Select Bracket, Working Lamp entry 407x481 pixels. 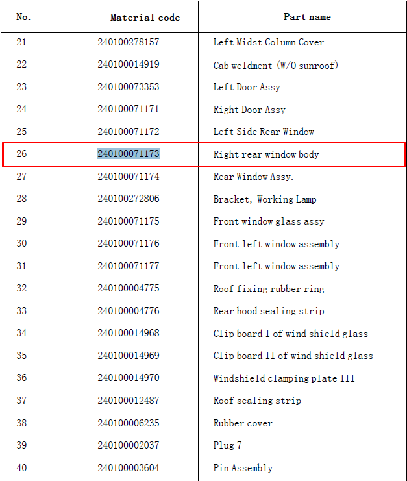pos(265,199)
